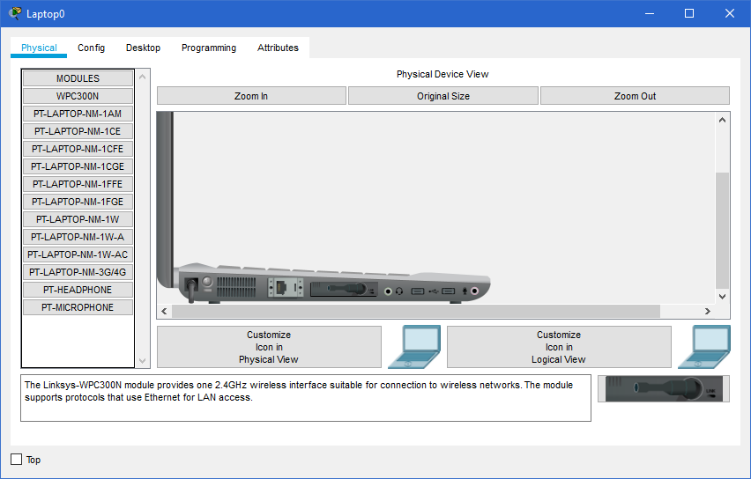Screen dimensions: 751x479
Task: Click device view scroll down arrow
Action: click(722, 297)
